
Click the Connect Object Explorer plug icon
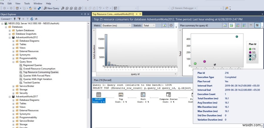tap(15, 19)
